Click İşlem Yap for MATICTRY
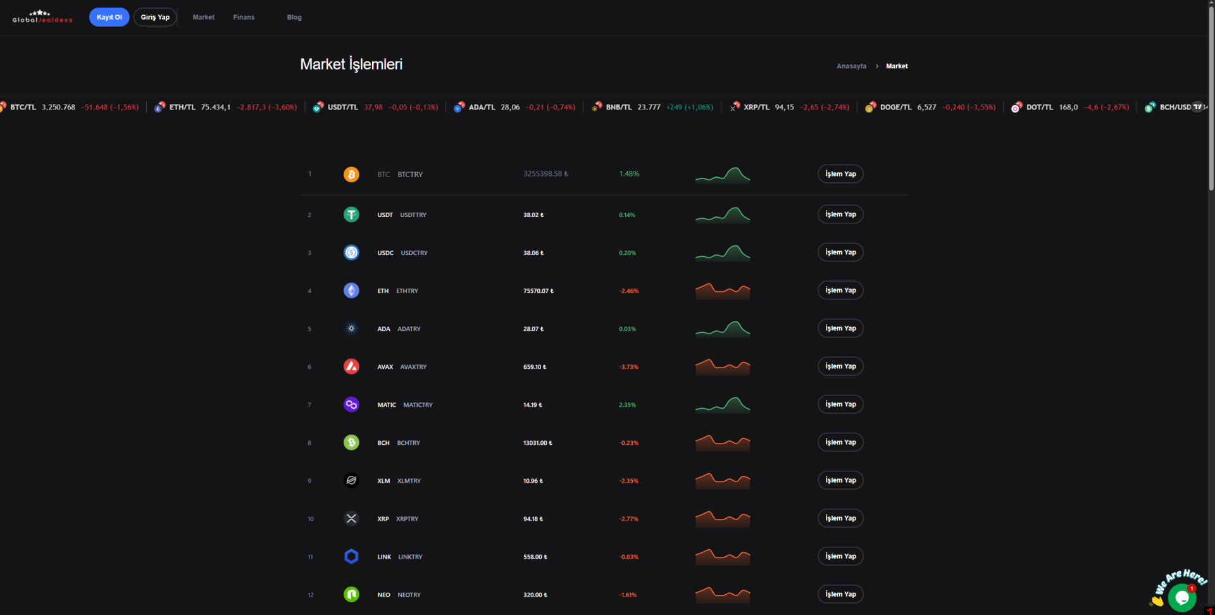1215x615 pixels. tap(840, 404)
